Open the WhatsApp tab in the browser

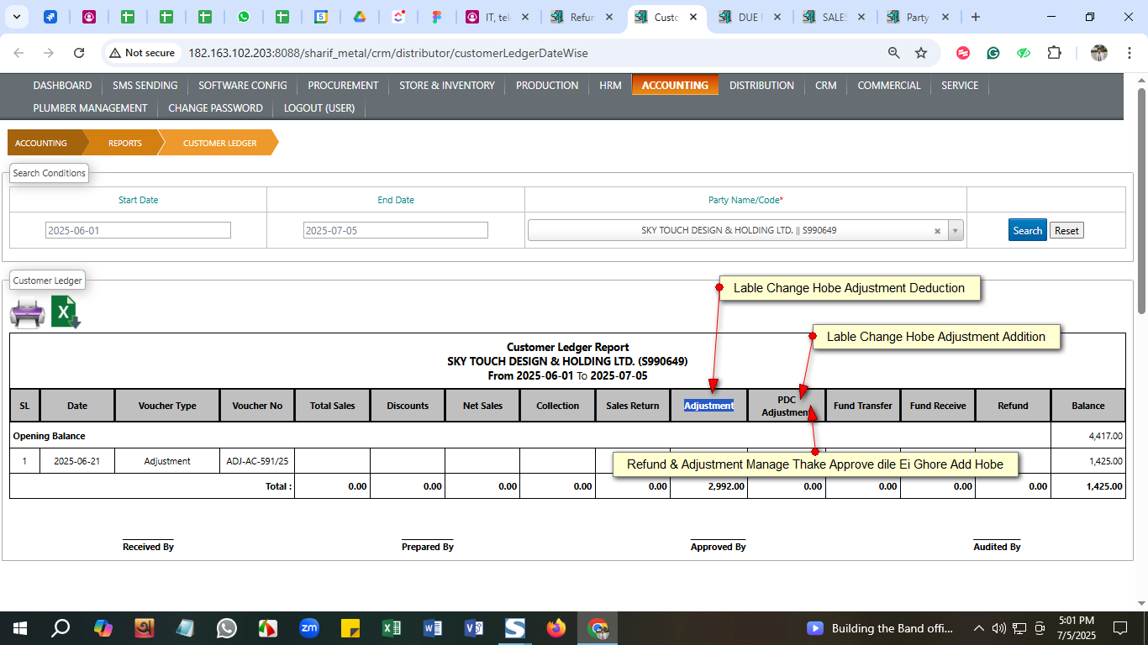click(x=243, y=17)
